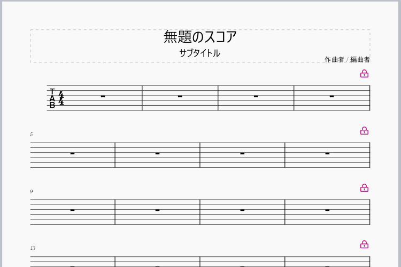This screenshot has height=267, width=401.
Task: Select the title text 無題のスコア
Action: pos(200,37)
